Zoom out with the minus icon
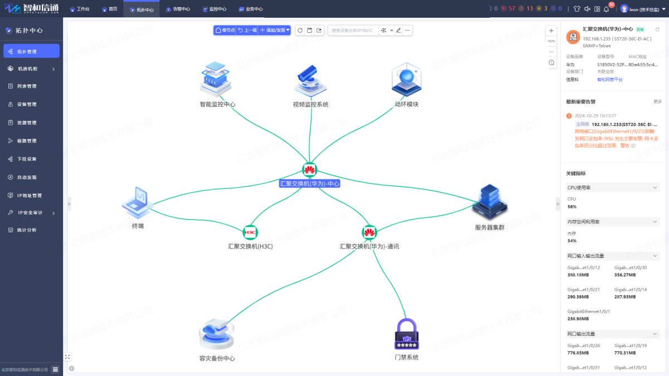669x376 pixels. (x=551, y=52)
